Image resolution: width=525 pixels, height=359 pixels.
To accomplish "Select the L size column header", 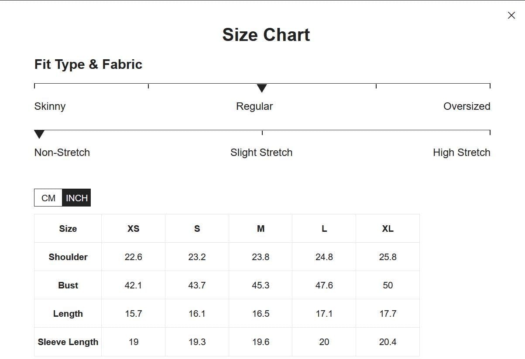I will tap(324, 229).
